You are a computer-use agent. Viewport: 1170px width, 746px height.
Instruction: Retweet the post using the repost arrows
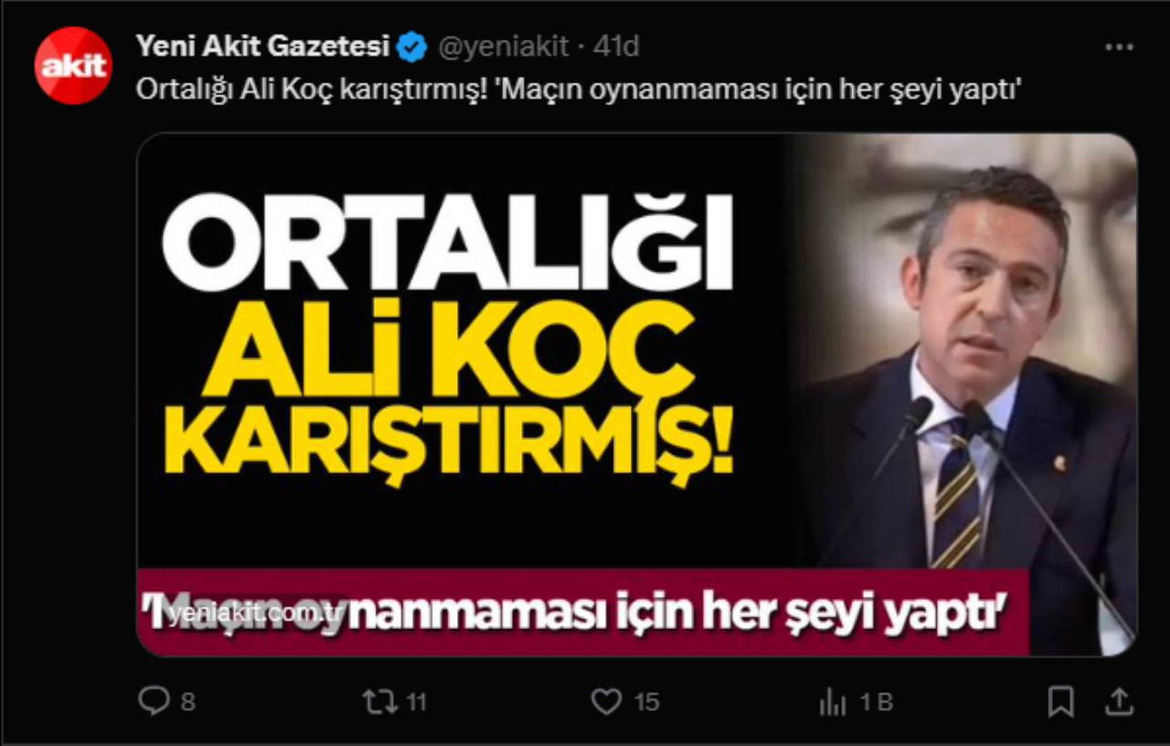[x=379, y=701]
